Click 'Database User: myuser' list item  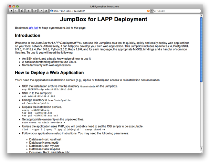pos(44,146)
